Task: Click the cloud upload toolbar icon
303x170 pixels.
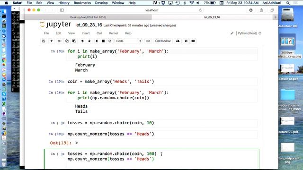Action: [178, 41]
